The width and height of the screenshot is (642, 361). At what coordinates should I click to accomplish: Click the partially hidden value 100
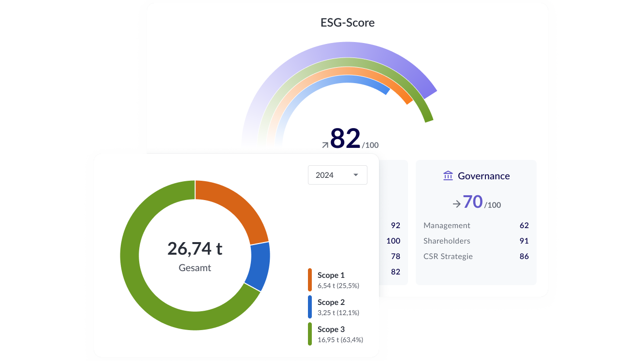pyautogui.click(x=394, y=241)
